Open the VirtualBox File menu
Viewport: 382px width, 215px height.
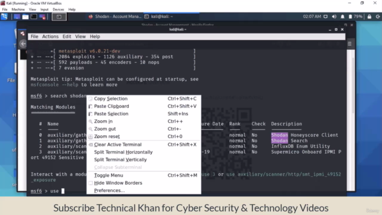(5, 10)
